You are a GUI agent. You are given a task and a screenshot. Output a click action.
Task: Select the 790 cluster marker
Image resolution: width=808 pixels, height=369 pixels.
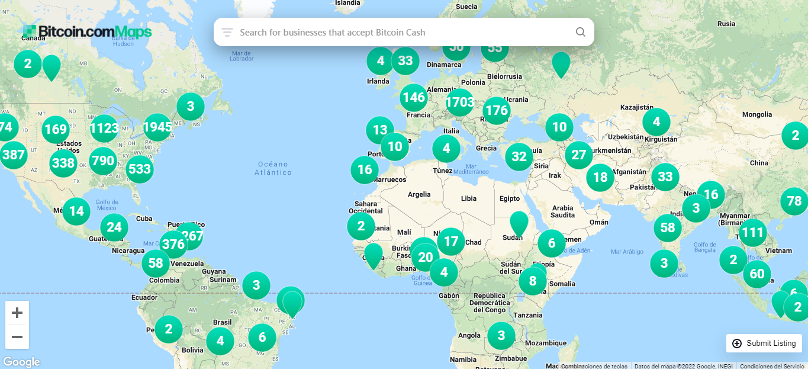point(103,161)
